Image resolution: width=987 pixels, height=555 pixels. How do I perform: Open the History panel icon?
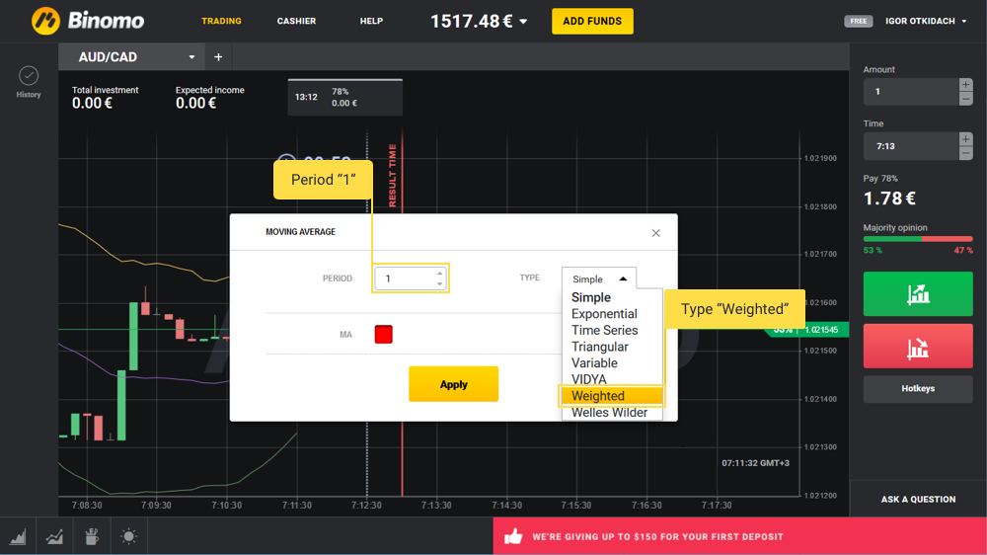pyautogui.click(x=29, y=76)
